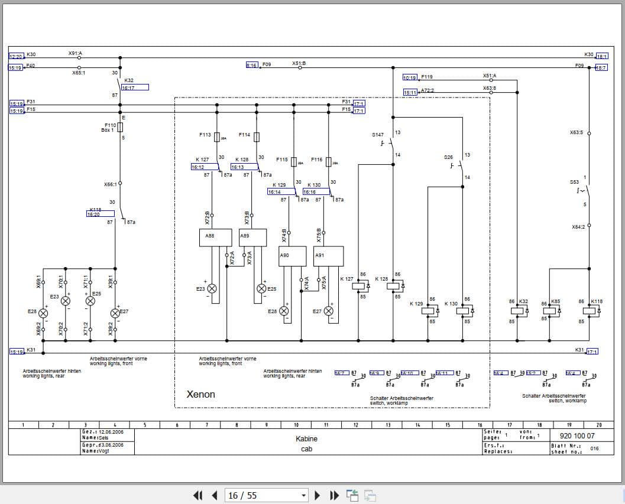Viewport: 625px width, 504px height.
Task: Open the 16:11 contact reference link
Action: pos(445,373)
